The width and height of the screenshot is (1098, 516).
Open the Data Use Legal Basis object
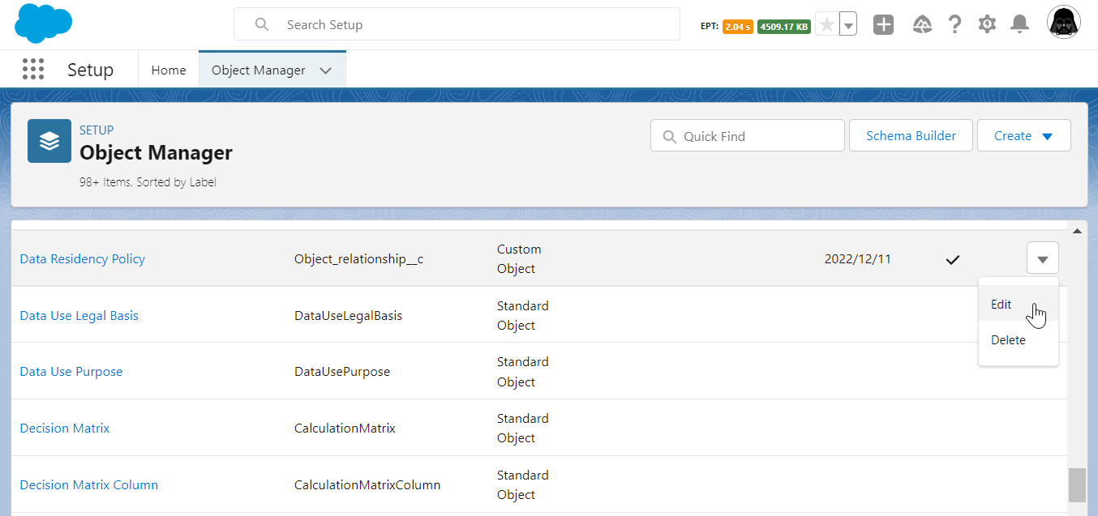click(79, 316)
